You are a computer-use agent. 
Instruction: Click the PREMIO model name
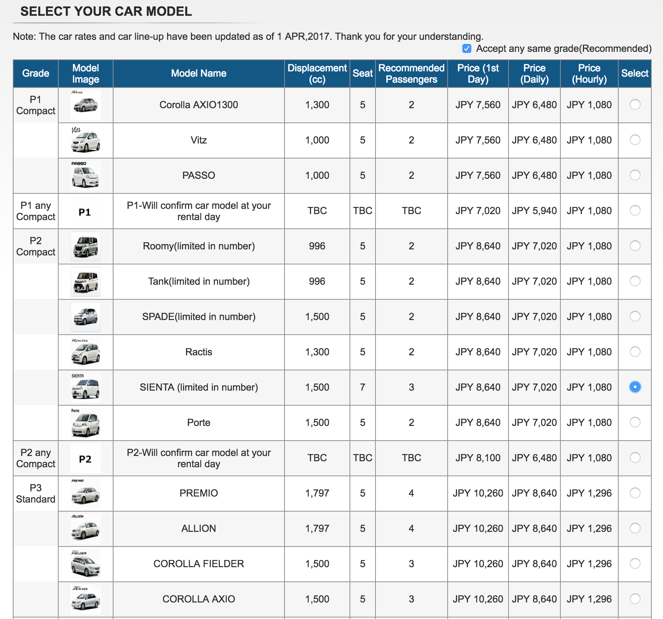coord(199,493)
